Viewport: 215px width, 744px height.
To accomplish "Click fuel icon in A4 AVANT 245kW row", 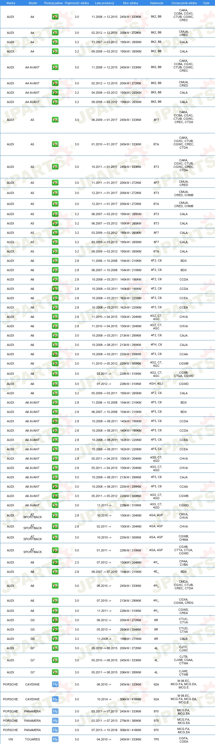I will coord(55,67).
